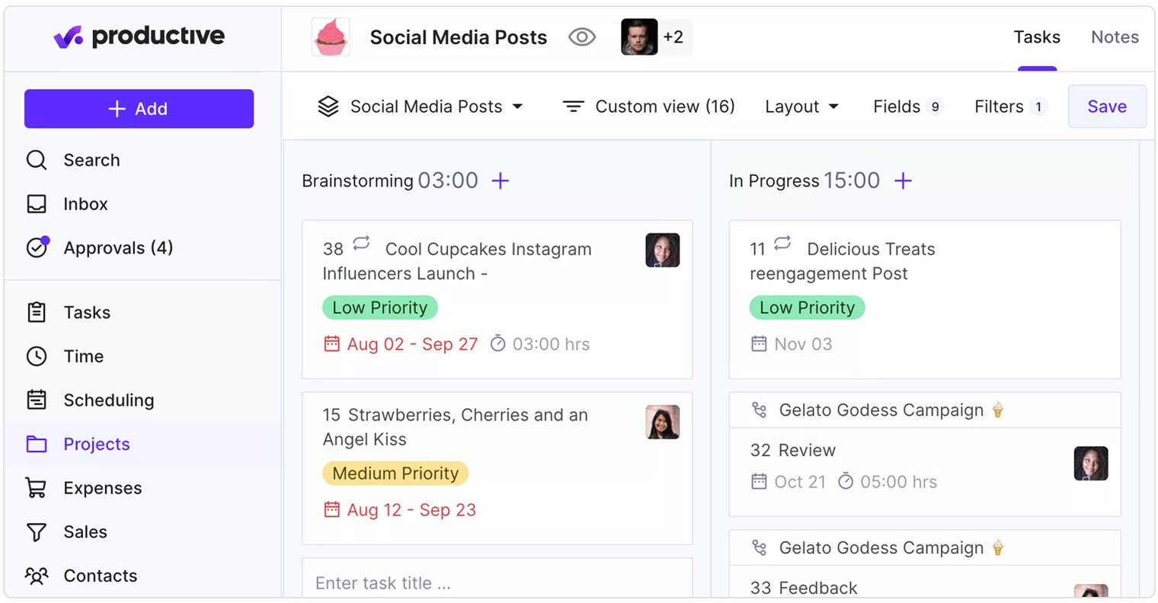1158x603 pixels.
Task: Check Approvals with 4 pending items
Action: pyautogui.click(x=37, y=247)
